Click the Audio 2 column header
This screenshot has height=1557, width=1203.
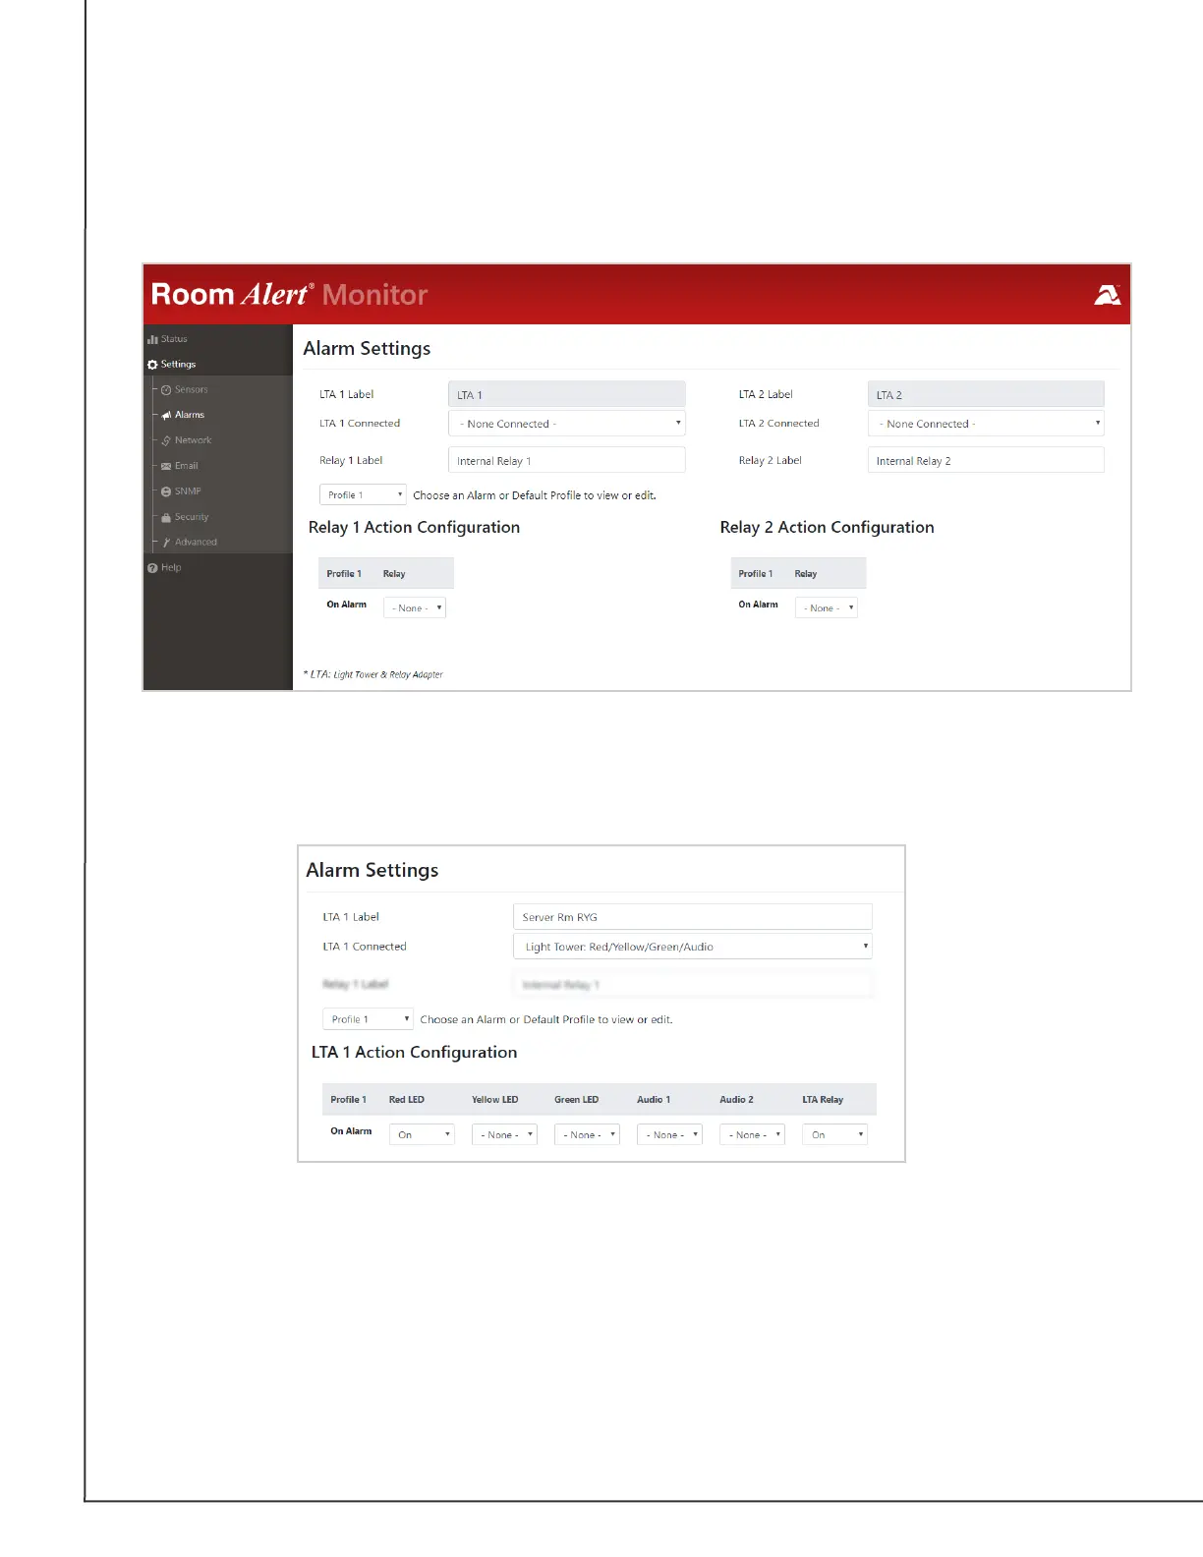point(736,1100)
